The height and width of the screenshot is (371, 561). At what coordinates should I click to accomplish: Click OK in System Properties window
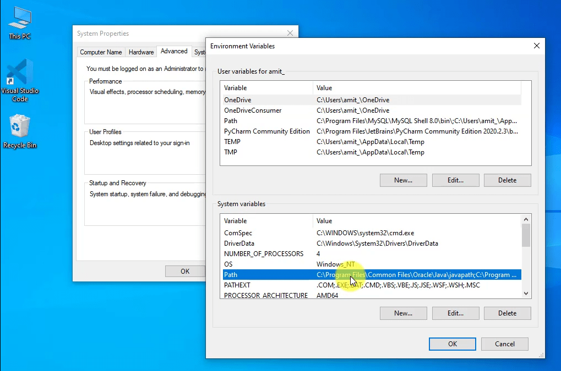185,271
